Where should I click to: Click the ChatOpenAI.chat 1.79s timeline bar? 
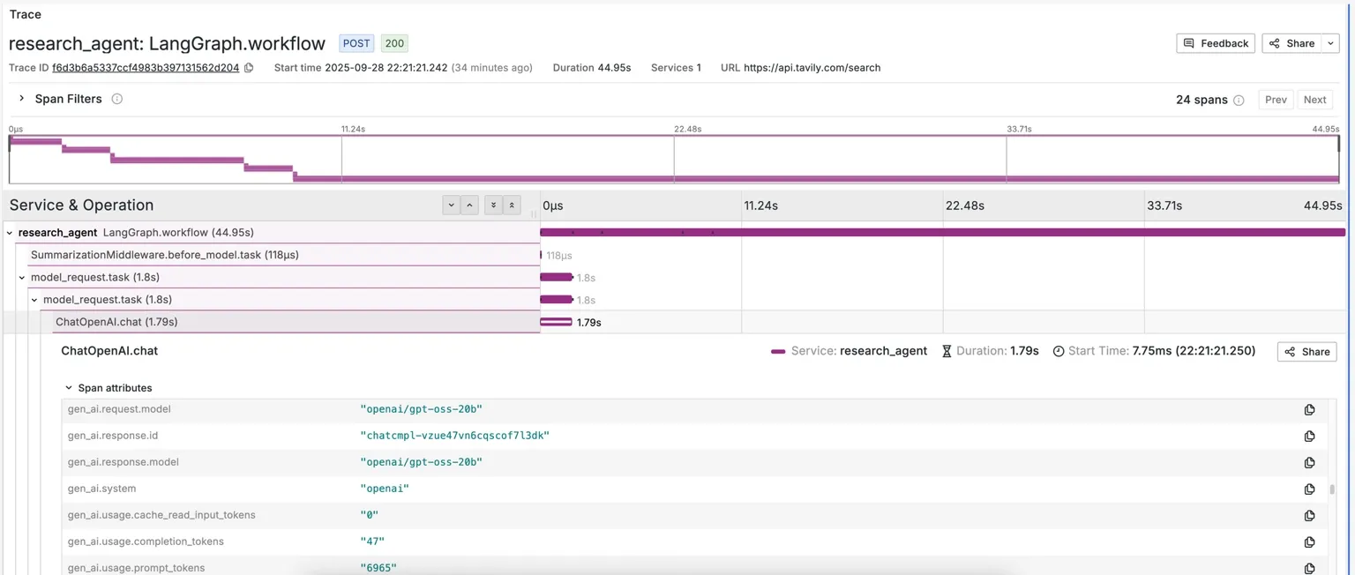coord(556,322)
